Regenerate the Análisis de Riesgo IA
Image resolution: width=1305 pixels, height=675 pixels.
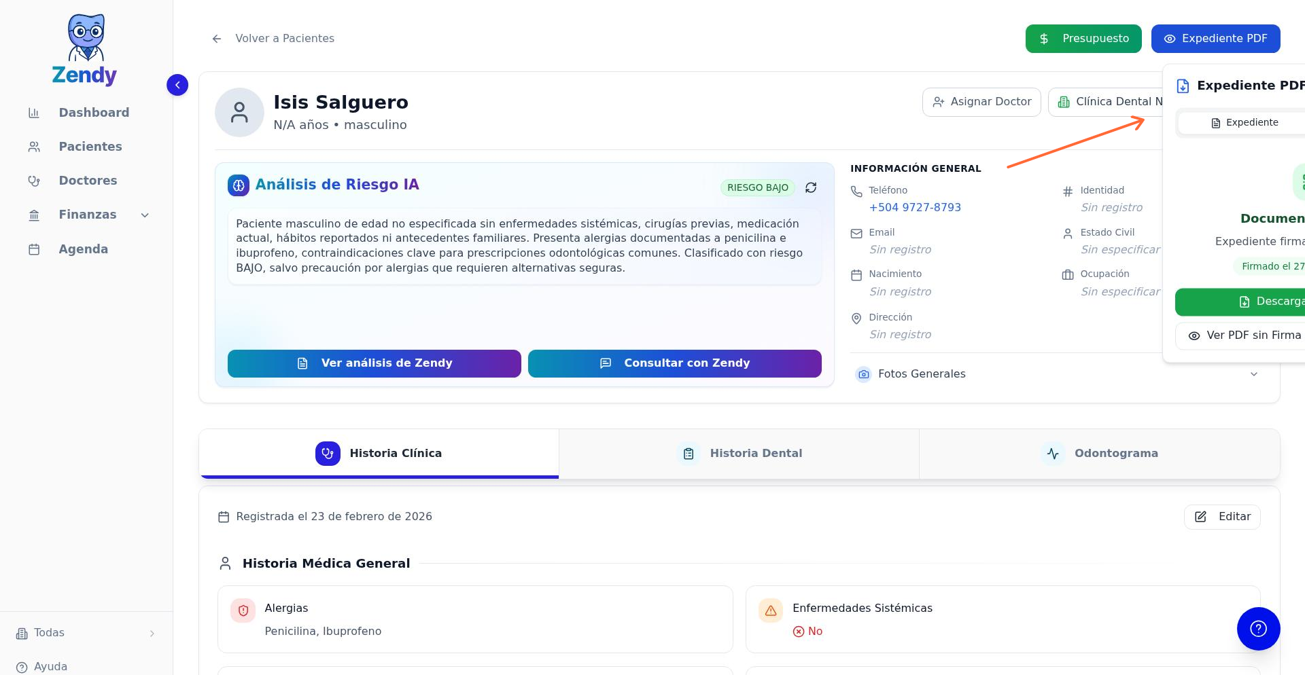(811, 187)
